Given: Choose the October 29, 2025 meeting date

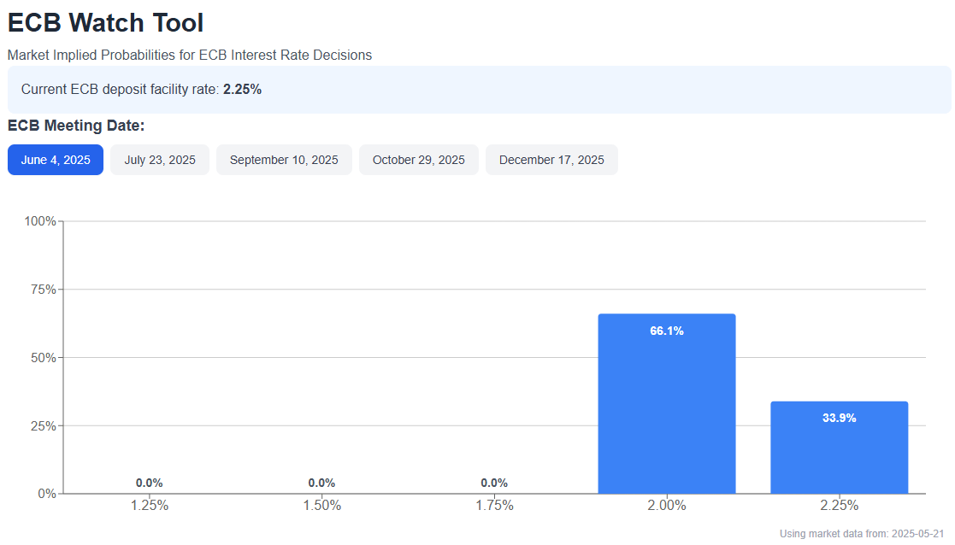Looking at the screenshot, I should point(418,160).
